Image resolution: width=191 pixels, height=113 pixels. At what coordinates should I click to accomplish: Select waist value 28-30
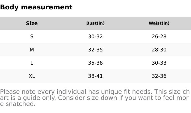[x=159, y=50]
